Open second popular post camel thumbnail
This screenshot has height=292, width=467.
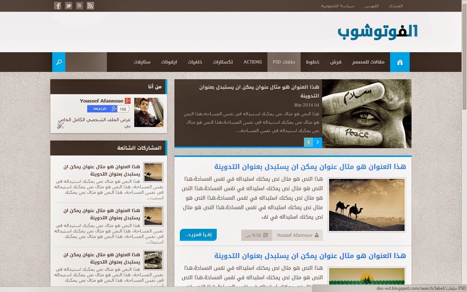pos(153,216)
